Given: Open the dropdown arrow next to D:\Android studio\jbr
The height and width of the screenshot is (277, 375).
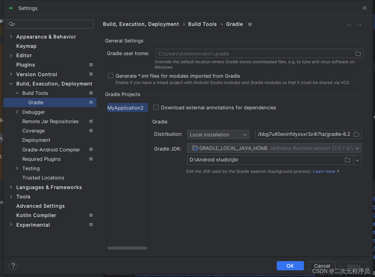Looking at the screenshot, I should click(357, 160).
